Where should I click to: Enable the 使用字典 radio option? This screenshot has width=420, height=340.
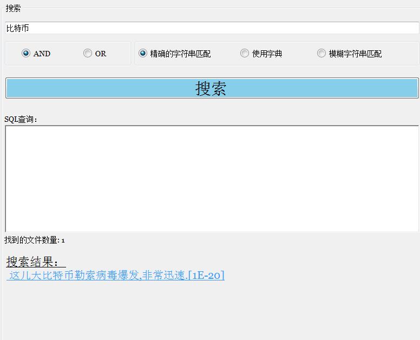point(245,53)
